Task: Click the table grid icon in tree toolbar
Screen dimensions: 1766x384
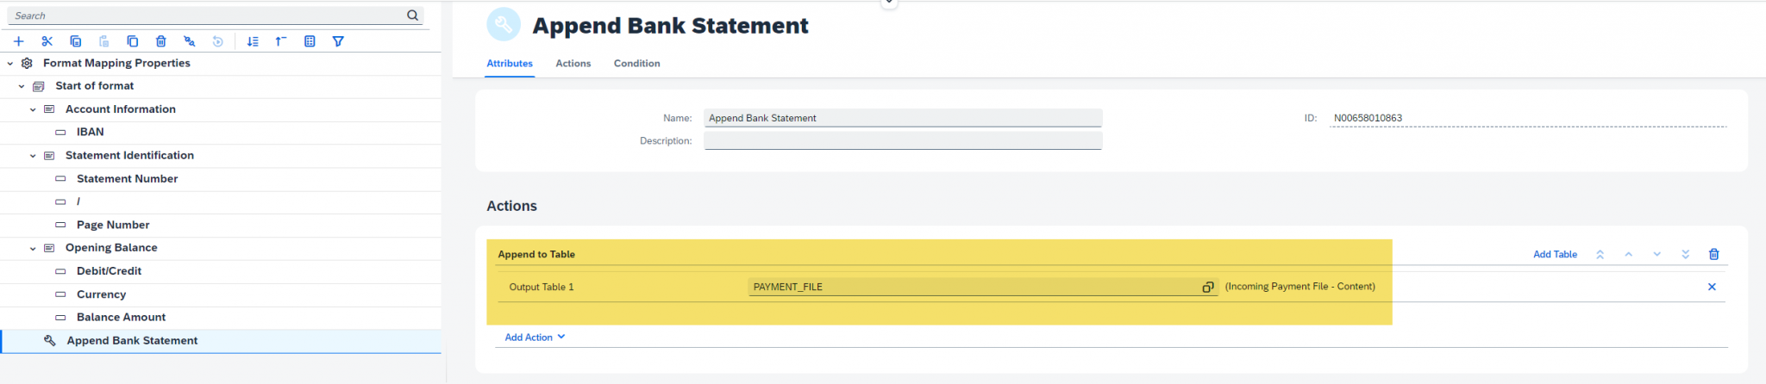Action: click(x=310, y=41)
